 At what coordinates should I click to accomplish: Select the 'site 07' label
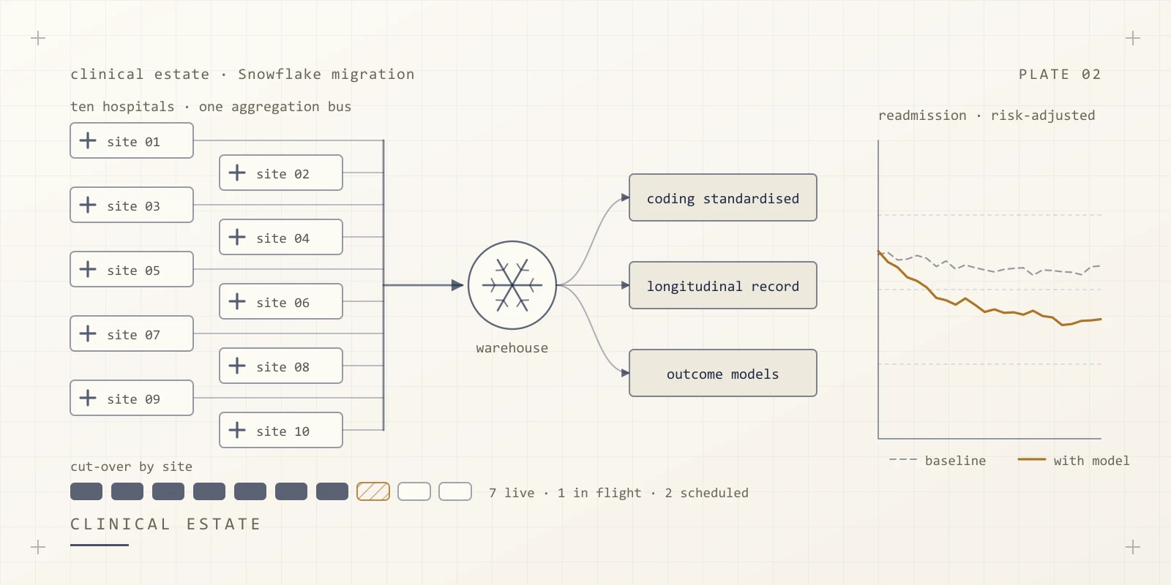pyautogui.click(x=133, y=335)
